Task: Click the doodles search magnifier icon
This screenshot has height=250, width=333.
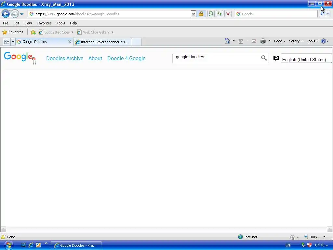Action: 264,58
